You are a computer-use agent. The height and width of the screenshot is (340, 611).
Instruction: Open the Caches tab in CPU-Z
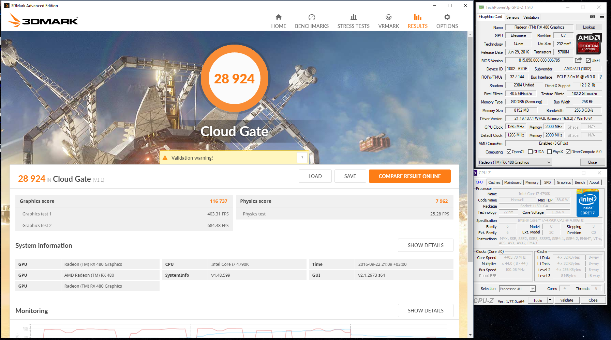tap(494, 182)
